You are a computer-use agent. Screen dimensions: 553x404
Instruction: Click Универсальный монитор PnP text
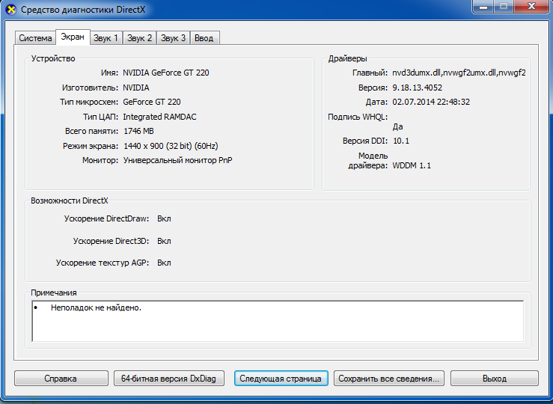pyautogui.click(x=177, y=160)
